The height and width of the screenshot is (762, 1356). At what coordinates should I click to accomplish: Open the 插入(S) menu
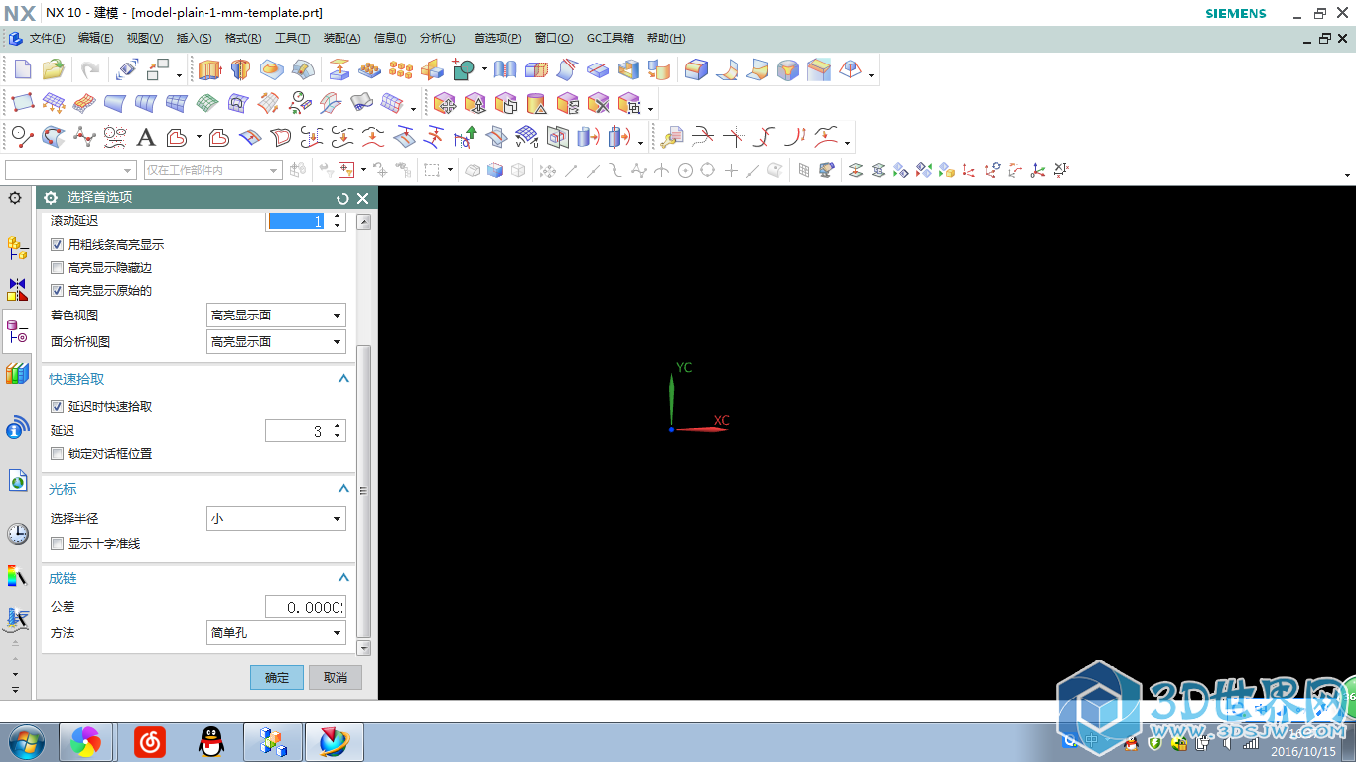click(194, 38)
